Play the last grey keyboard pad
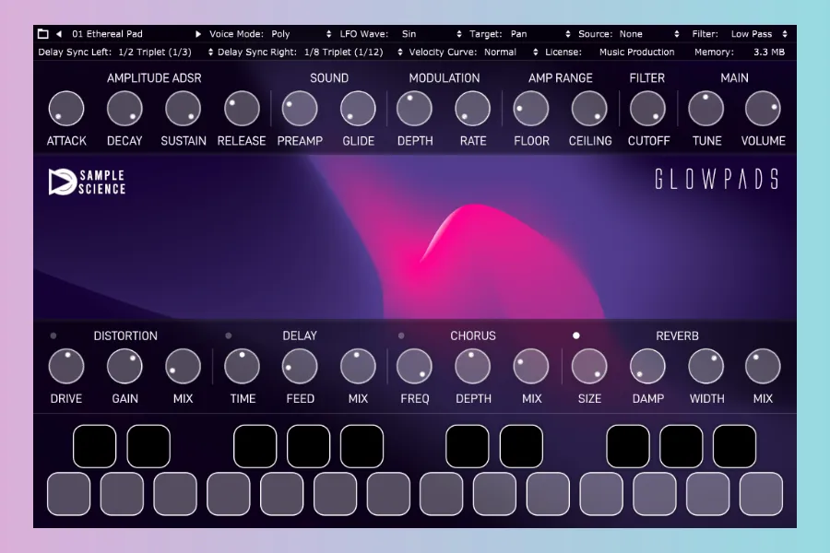The image size is (830, 553). pyautogui.click(x=761, y=494)
